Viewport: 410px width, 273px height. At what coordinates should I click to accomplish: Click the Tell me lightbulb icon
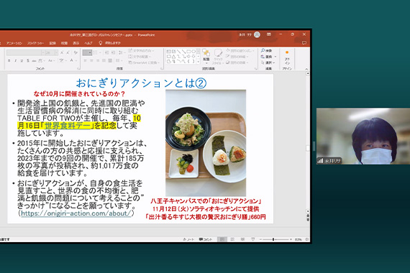(x=100, y=43)
